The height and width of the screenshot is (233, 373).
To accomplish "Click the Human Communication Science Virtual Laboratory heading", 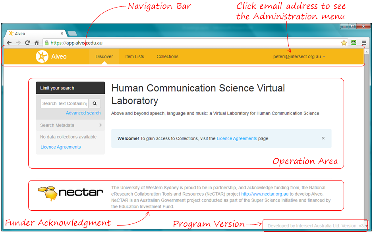I will coord(198,94).
